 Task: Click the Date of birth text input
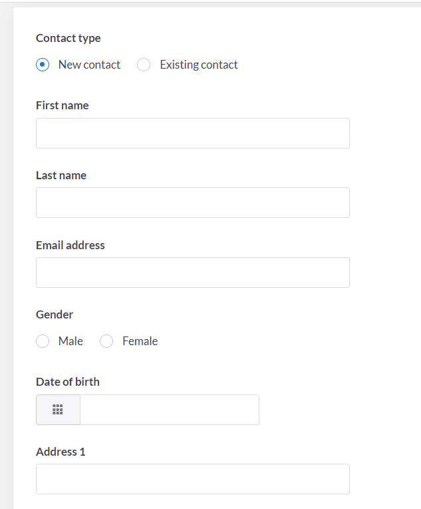[x=170, y=410]
